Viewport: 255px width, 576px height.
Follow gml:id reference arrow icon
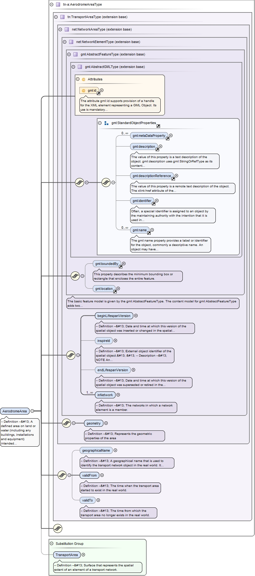[98, 93]
